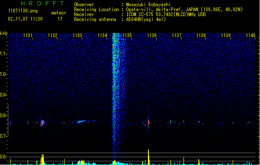Click the 1134 time axis label
This screenshot has width=260, height=165.
[x=103, y=35]
